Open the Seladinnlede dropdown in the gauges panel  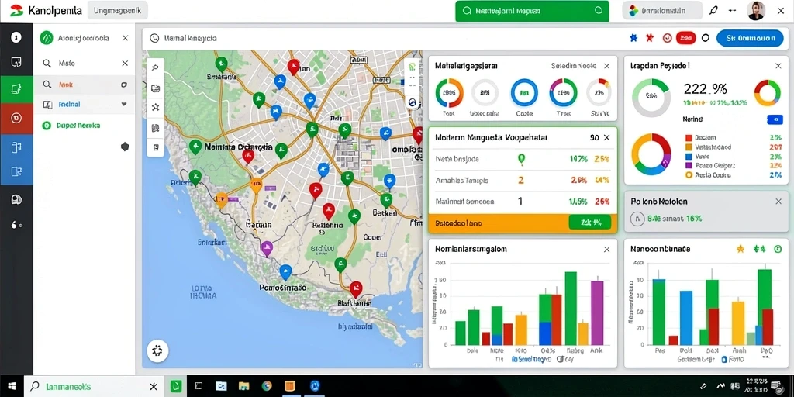tap(575, 66)
